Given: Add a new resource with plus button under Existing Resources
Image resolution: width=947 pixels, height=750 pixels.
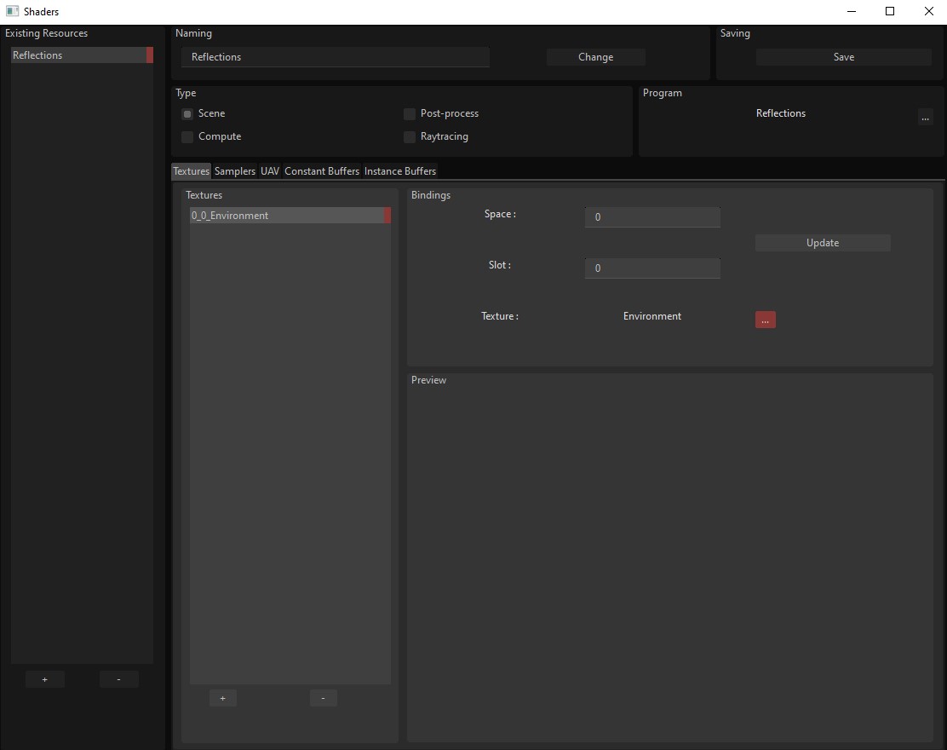Looking at the screenshot, I should pyautogui.click(x=44, y=679).
